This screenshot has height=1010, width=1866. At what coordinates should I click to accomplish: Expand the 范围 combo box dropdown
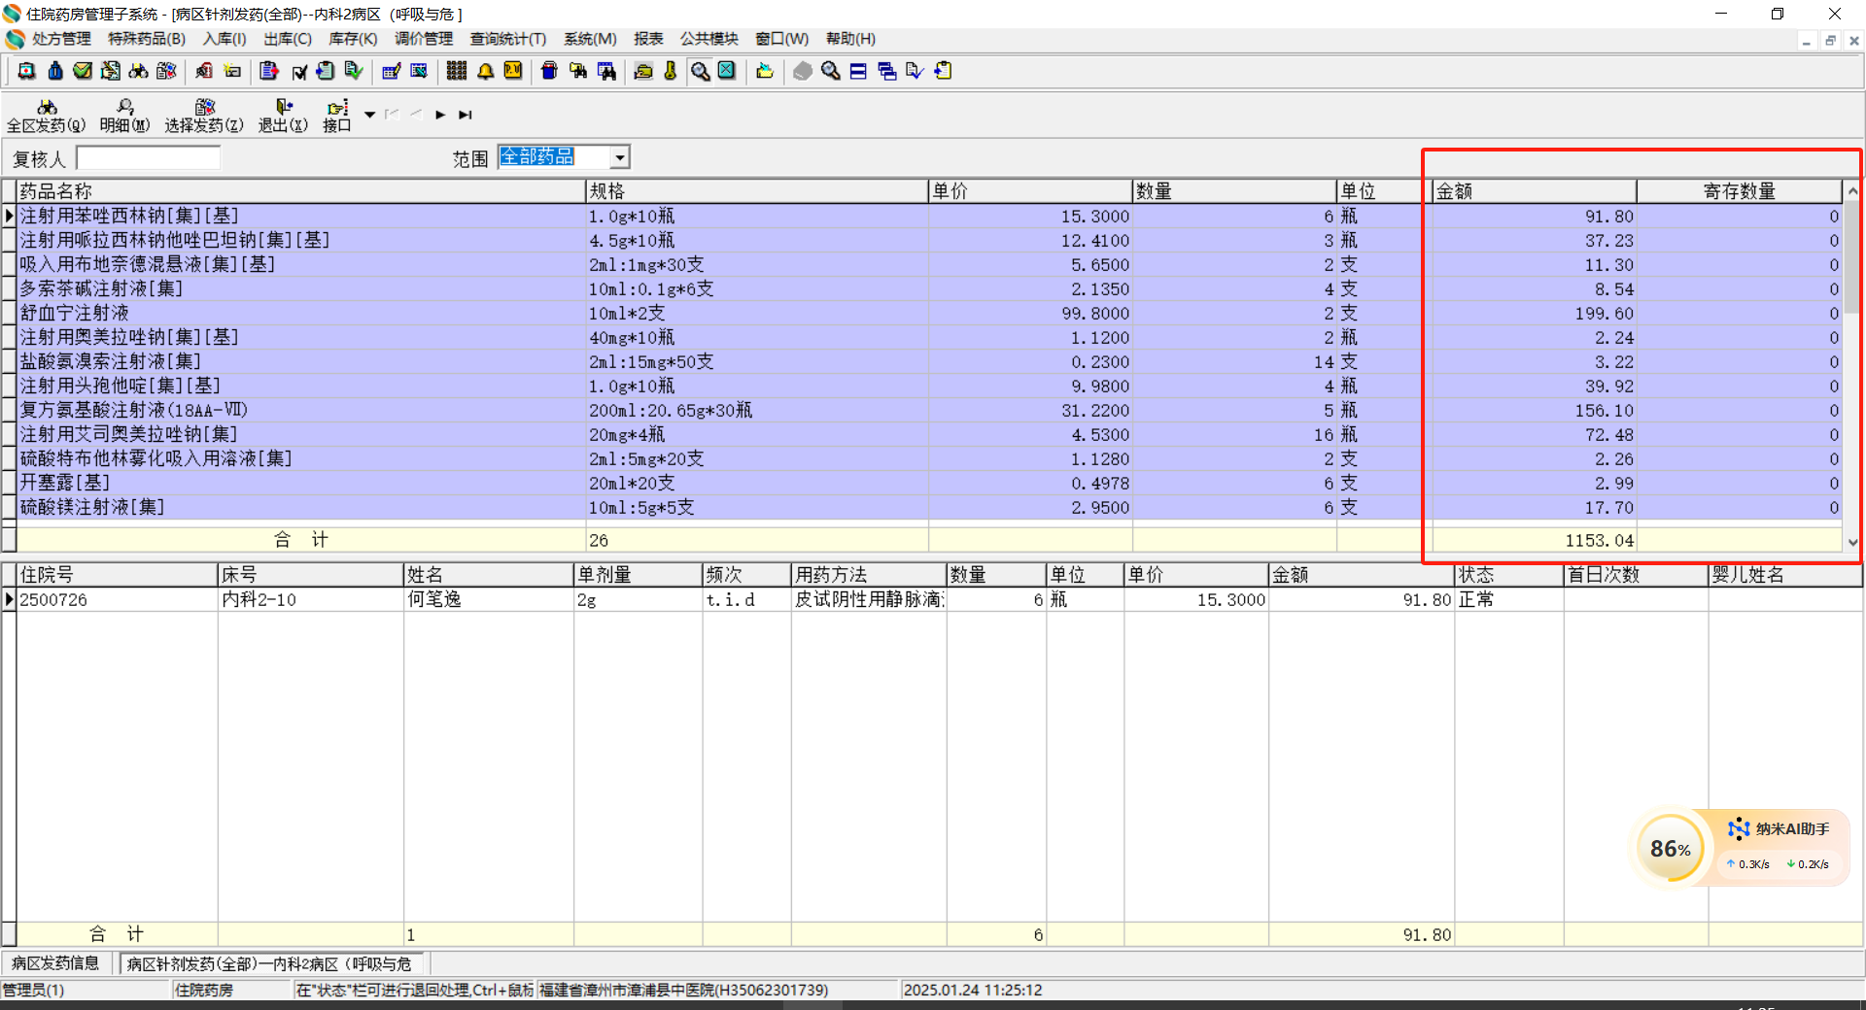click(x=619, y=157)
